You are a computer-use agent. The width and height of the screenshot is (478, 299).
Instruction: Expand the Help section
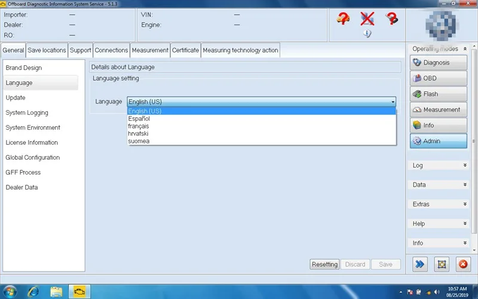(438, 224)
